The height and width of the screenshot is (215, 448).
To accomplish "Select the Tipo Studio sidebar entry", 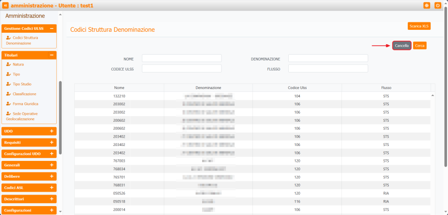I will tap(22, 84).
